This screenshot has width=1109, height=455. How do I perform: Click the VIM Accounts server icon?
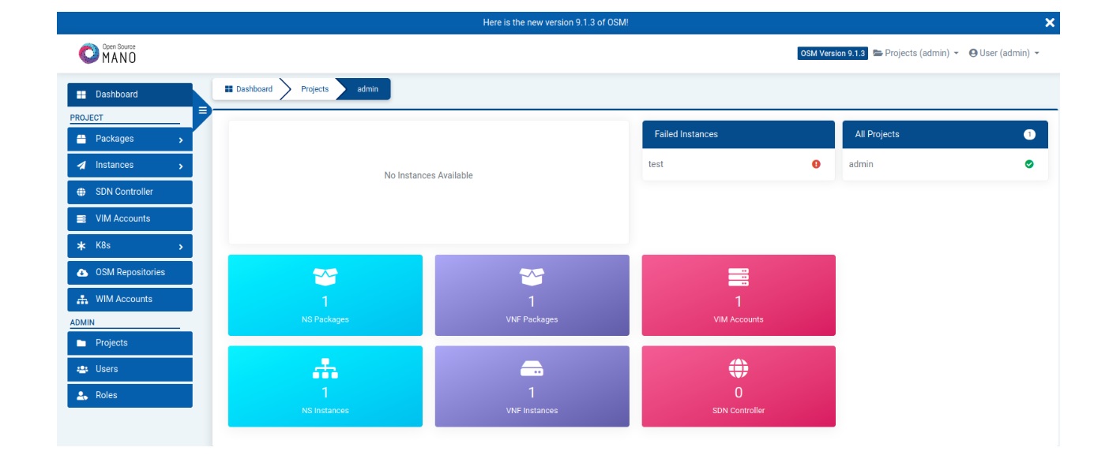point(739,277)
